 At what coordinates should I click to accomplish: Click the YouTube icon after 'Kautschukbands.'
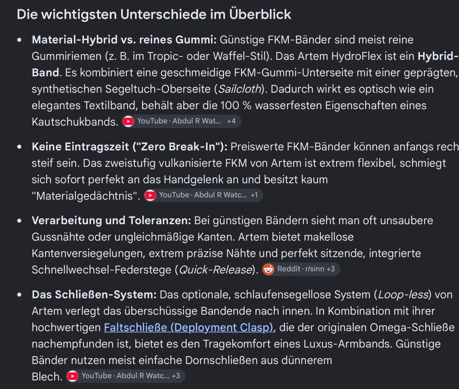(128, 121)
